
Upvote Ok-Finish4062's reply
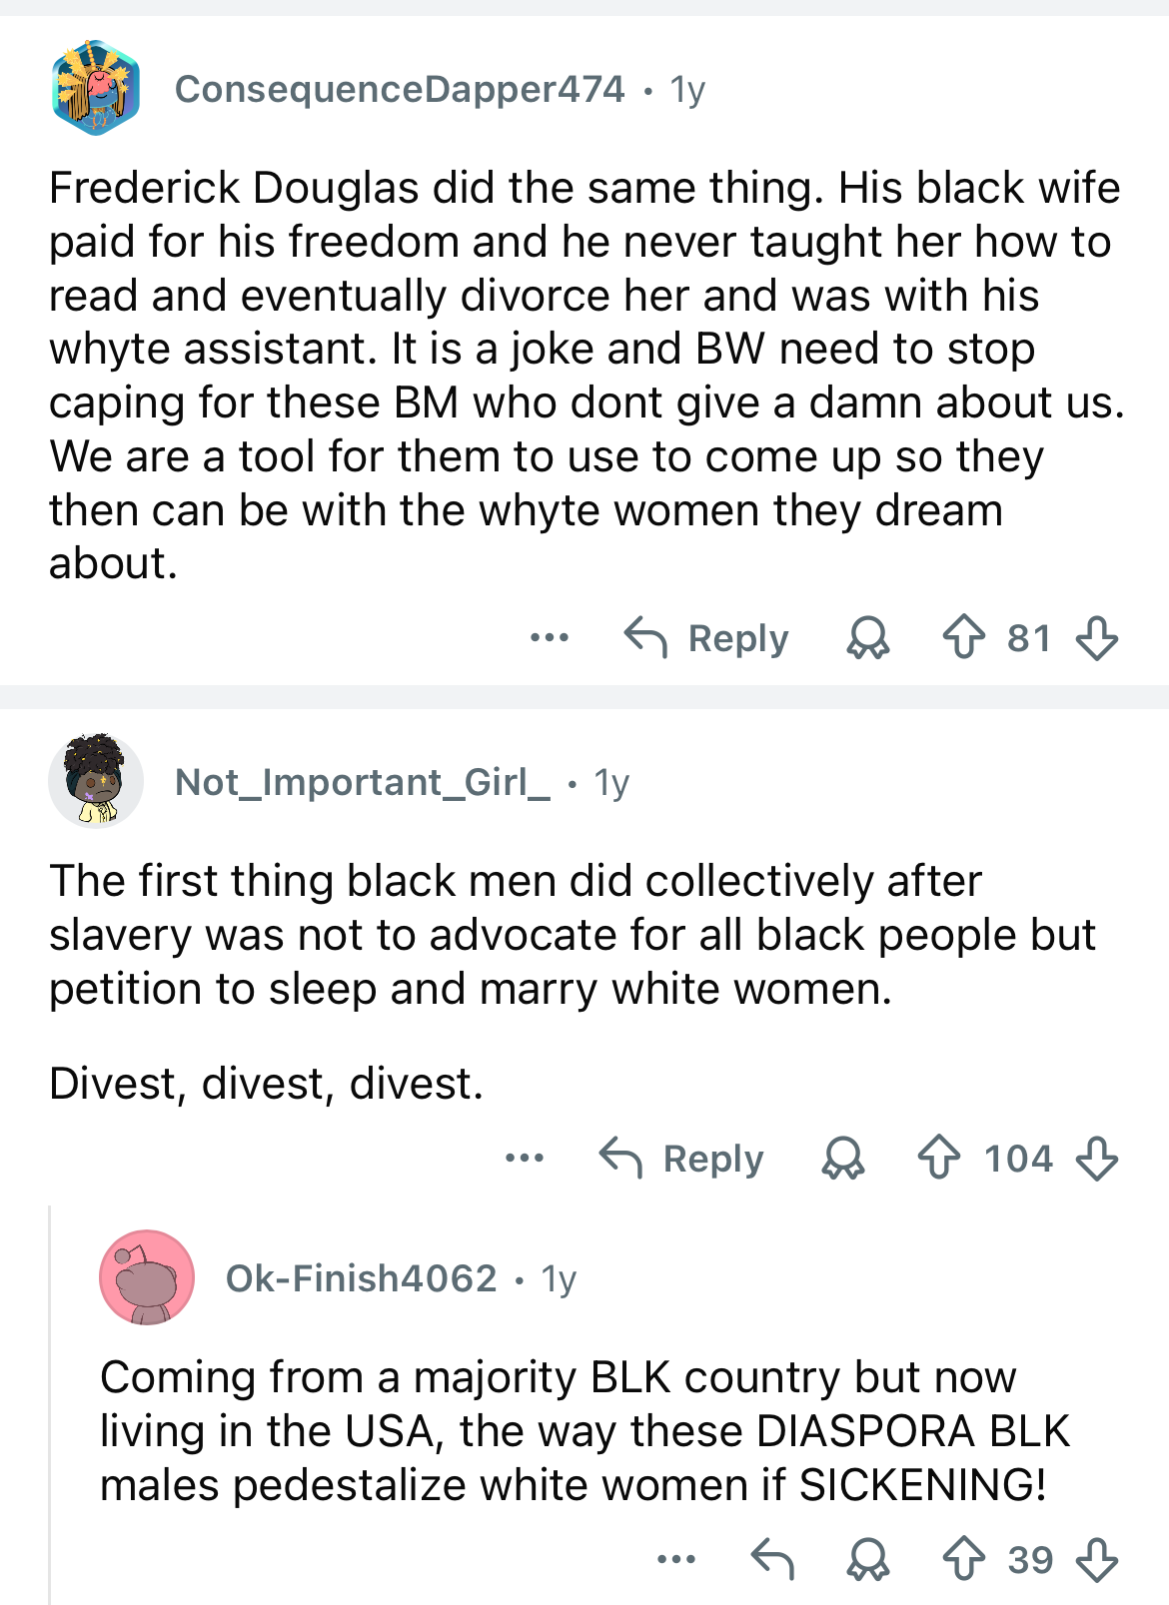[964, 1559]
